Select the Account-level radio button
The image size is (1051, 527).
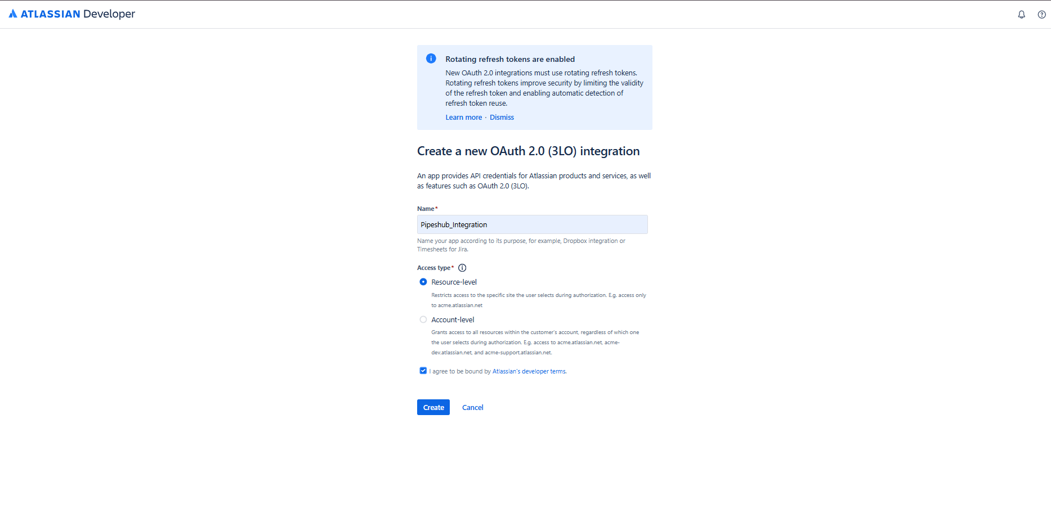click(x=423, y=319)
